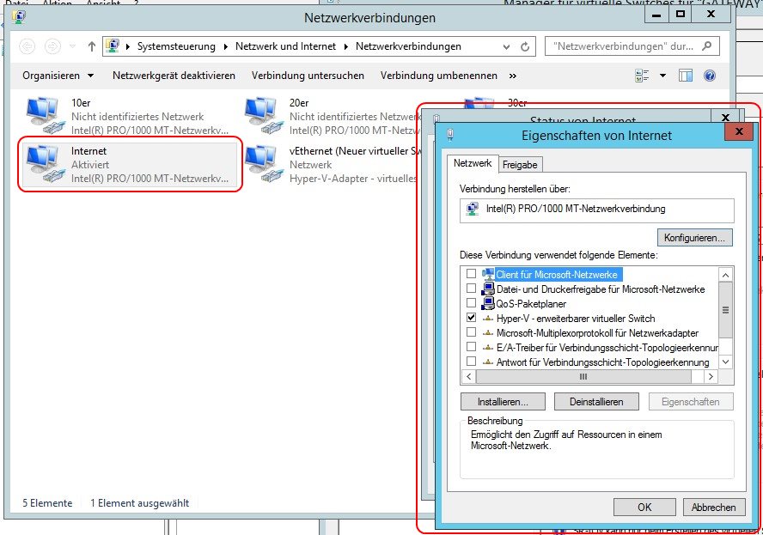
Task: Enable Client für Microsoft-Netzwerke checkbox
Action: [471, 274]
